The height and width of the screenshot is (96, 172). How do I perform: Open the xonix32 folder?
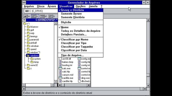[32, 65]
